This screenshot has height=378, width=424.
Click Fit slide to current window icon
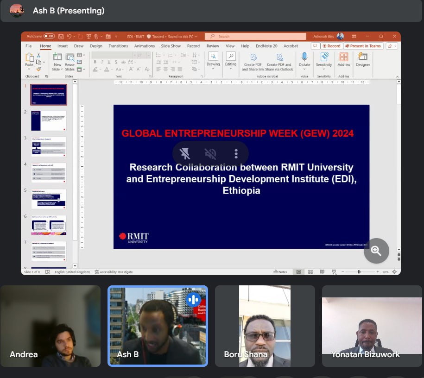[x=394, y=272]
